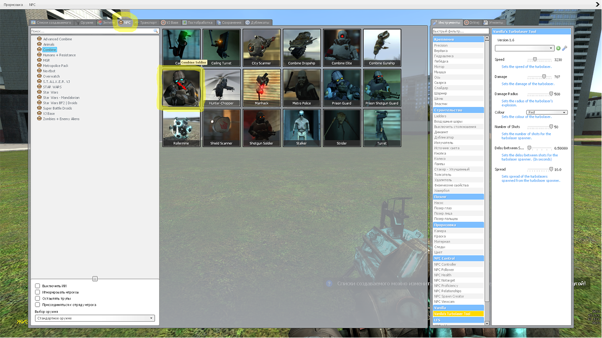This screenshot has width=602, height=338.
Task: Go to the Дубликаты tab
Action: pos(258,23)
